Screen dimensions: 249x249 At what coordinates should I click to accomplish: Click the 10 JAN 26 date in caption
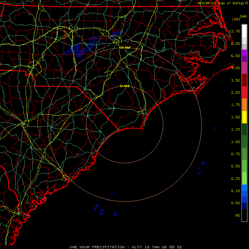click(x=155, y=247)
